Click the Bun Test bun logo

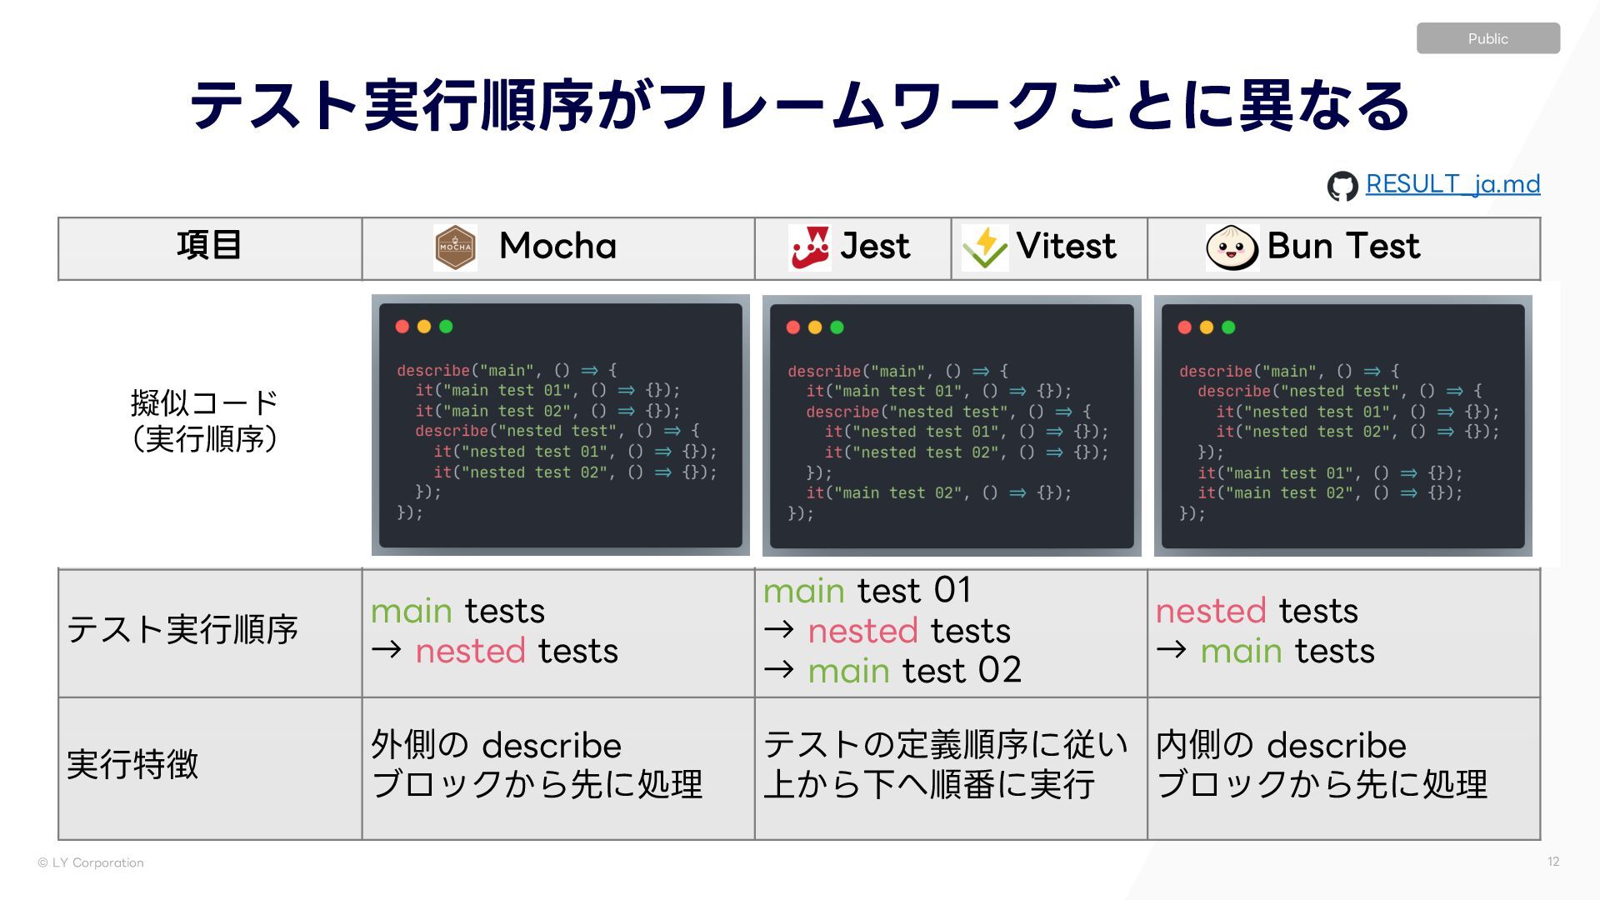tap(1232, 247)
